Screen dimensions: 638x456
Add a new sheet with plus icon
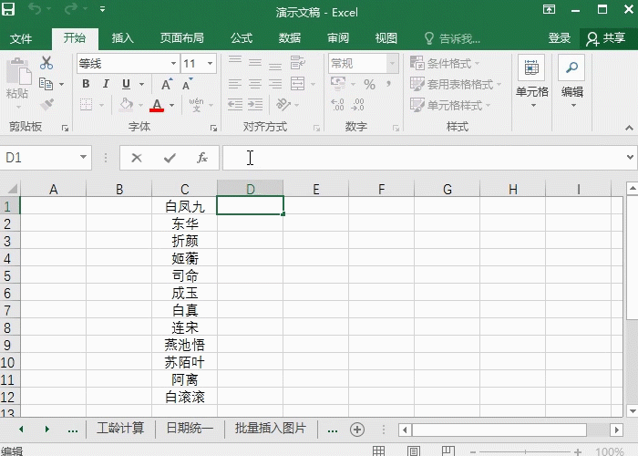pyautogui.click(x=357, y=430)
